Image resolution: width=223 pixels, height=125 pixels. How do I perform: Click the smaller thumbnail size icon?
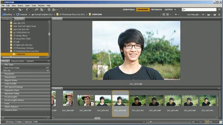(x=144, y=122)
